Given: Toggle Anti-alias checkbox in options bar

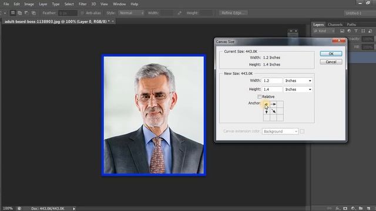Looking at the screenshot, I should (x=82, y=13).
